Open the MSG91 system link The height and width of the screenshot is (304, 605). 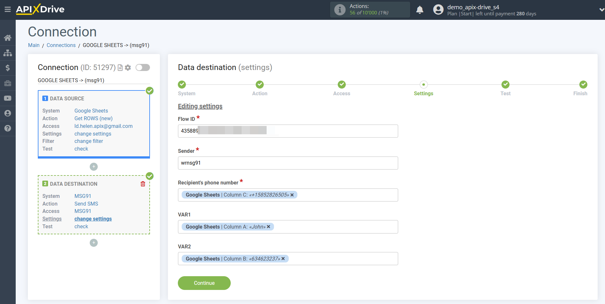click(83, 196)
